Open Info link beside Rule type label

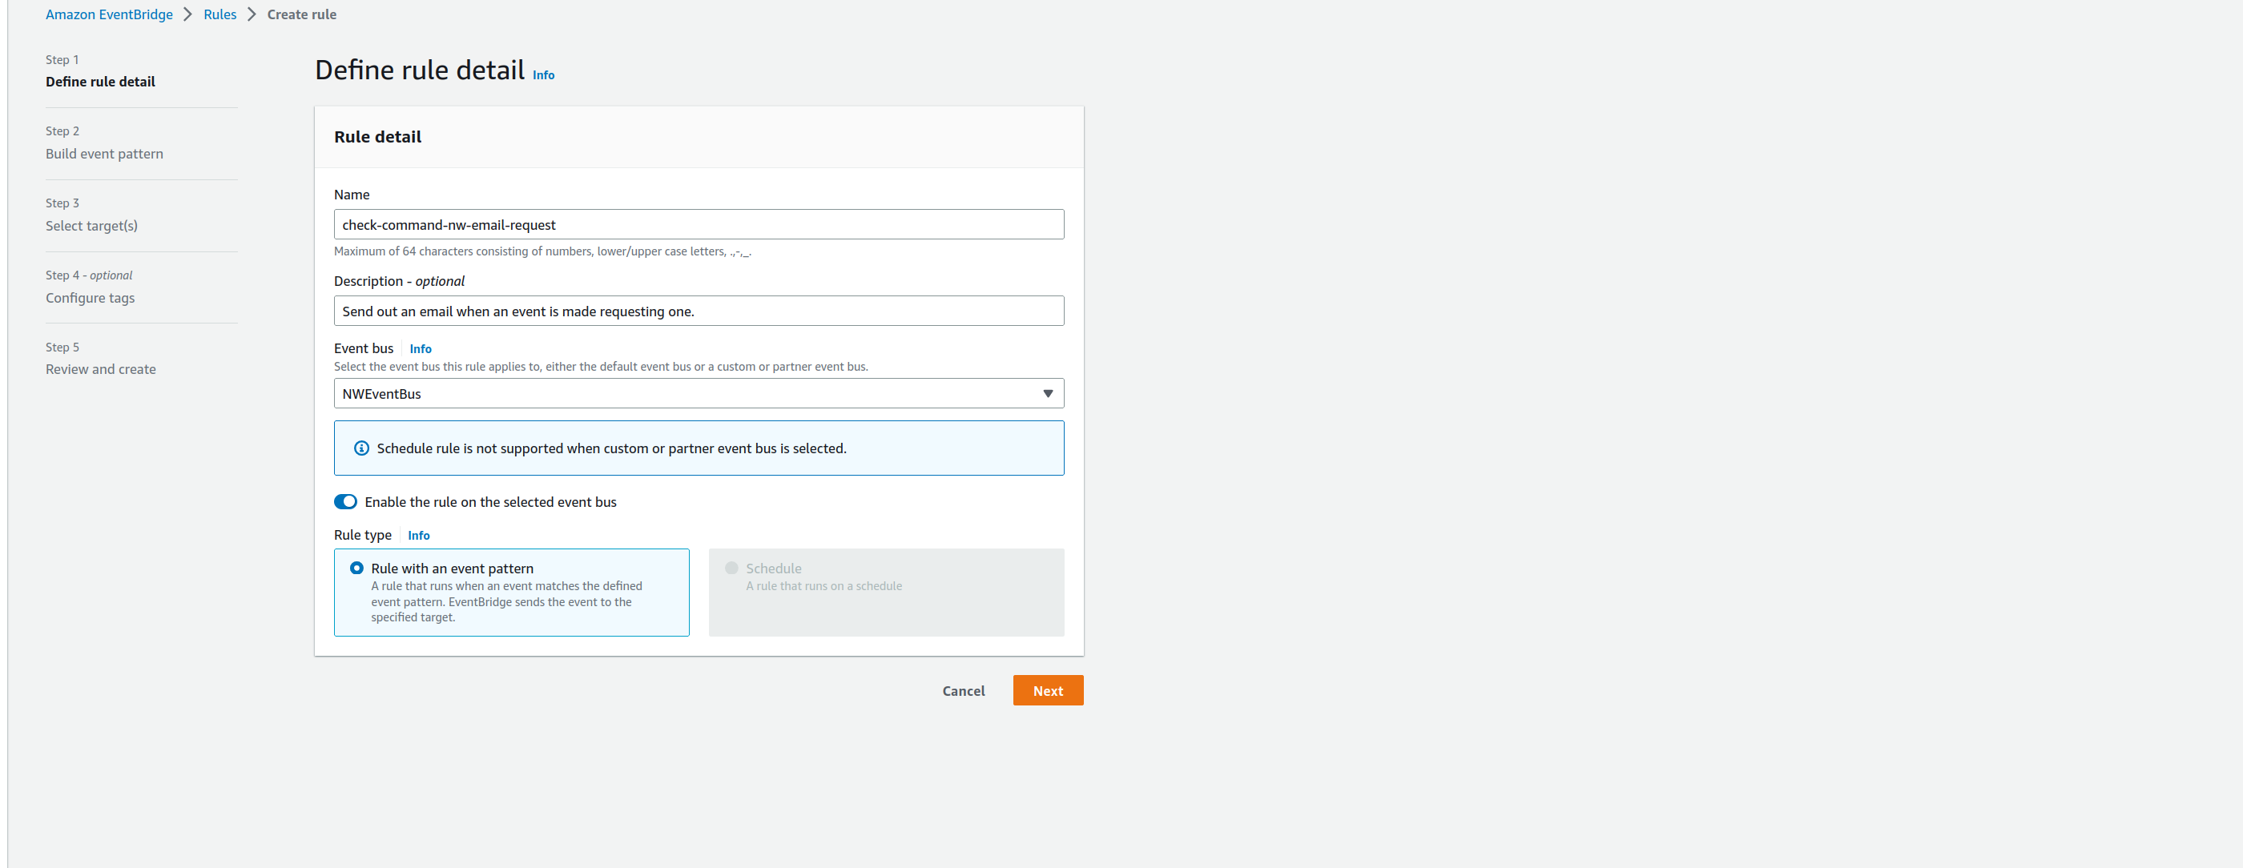[x=419, y=536]
